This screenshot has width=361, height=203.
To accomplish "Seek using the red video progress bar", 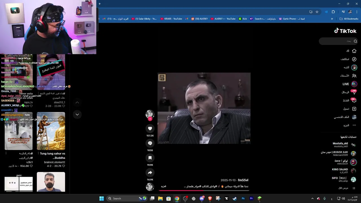I will pos(204,190).
